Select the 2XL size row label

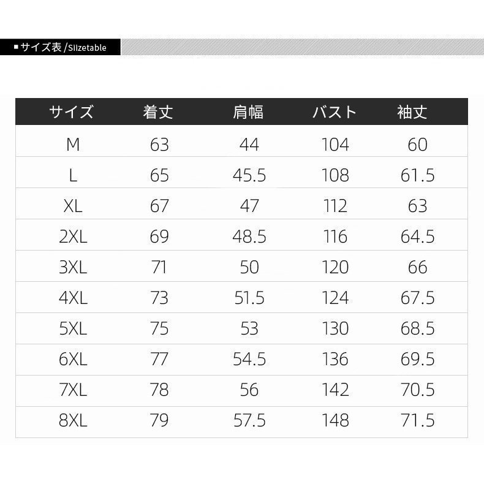(73, 236)
